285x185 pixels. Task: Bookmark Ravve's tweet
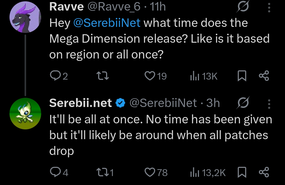point(242,76)
